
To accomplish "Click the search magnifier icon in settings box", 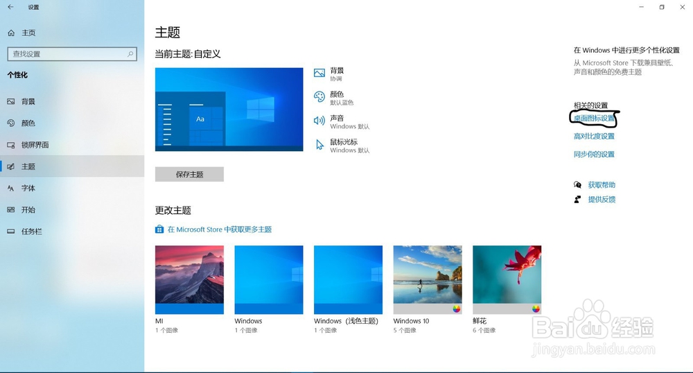I will (x=130, y=54).
